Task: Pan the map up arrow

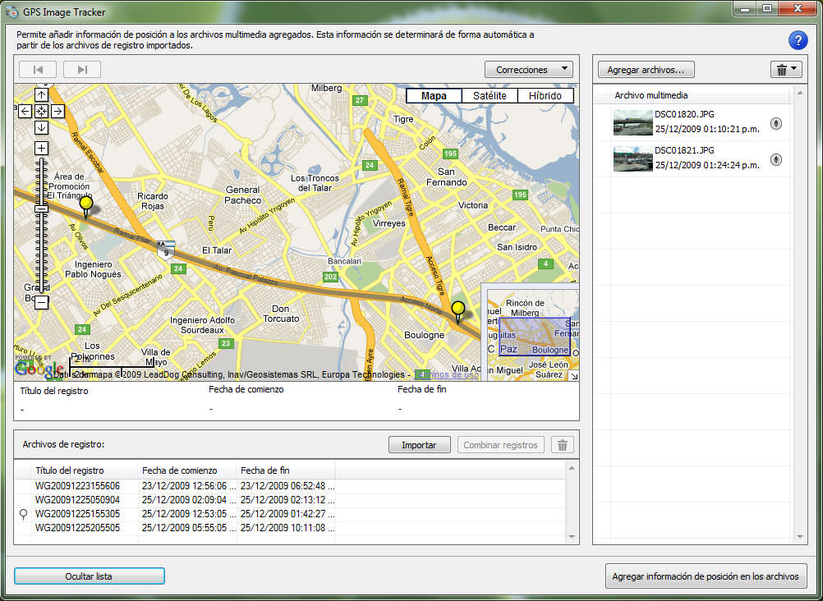Action: click(x=41, y=95)
